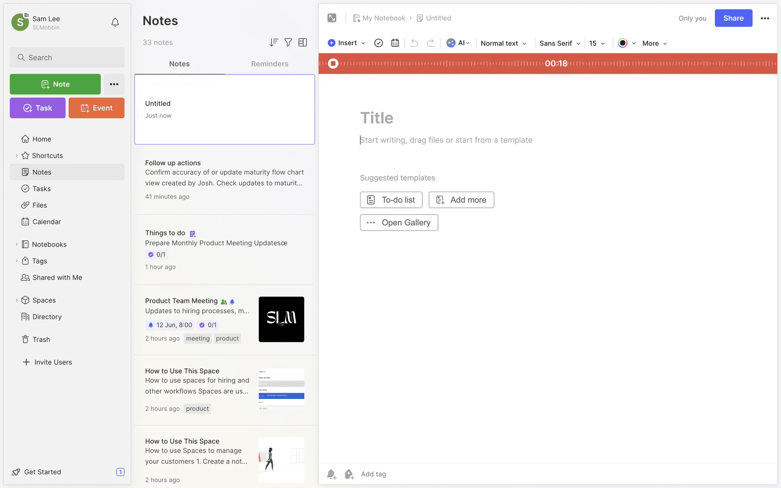The width and height of the screenshot is (781, 488).
Task: Open the font color swatch
Action: click(x=622, y=43)
